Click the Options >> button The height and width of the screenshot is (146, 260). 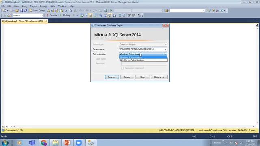tap(159, 77)
